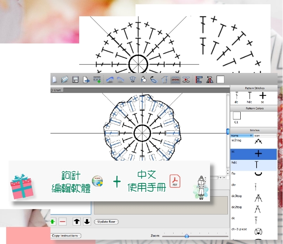Save the chart using the floppy disk icon
Image resolution: width=283 pixels, height=244 pixels.
coord(76,80)
